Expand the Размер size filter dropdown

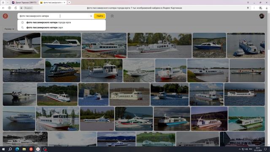tap(9, 29)
